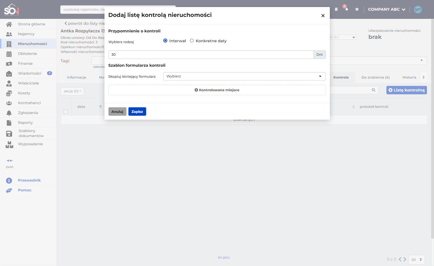Open the COMPANY ABC dropdown
The width and height of the screenshot is (434, 266).
click(x=386, y=9)
